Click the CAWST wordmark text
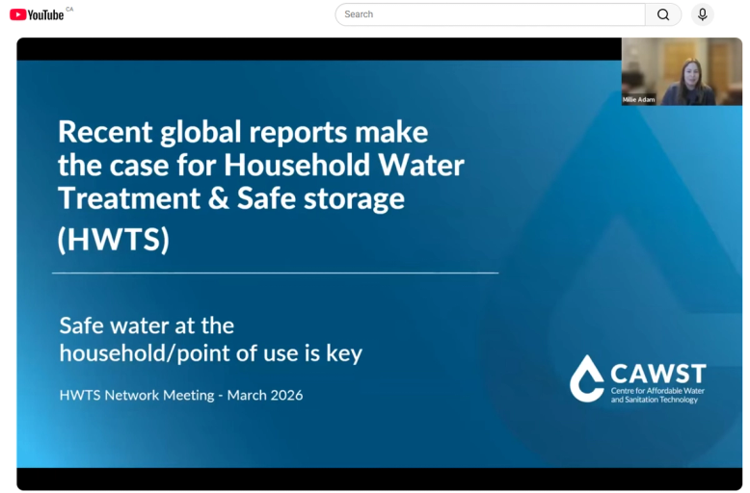This screenshot has width=750, height=493. [658, 374]
